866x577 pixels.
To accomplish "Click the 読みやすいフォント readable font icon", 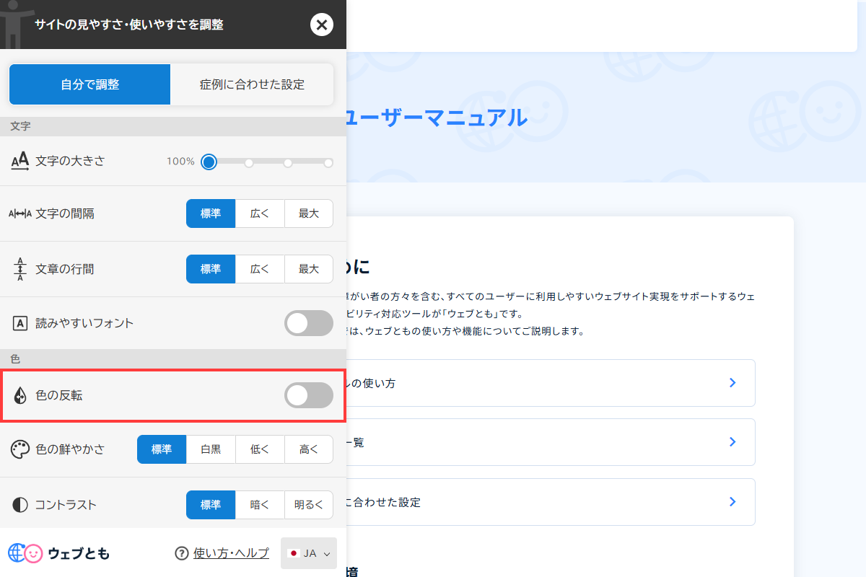I will tap(19, 323).
